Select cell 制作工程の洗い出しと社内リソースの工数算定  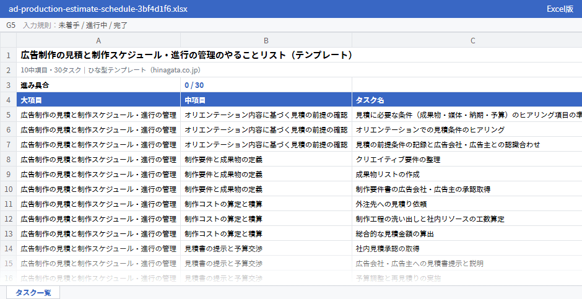tap(467, 219)
